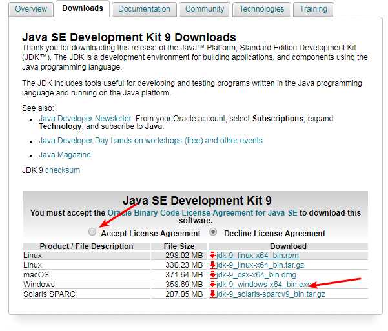Go to the Community tab

[x=205, y=9]
